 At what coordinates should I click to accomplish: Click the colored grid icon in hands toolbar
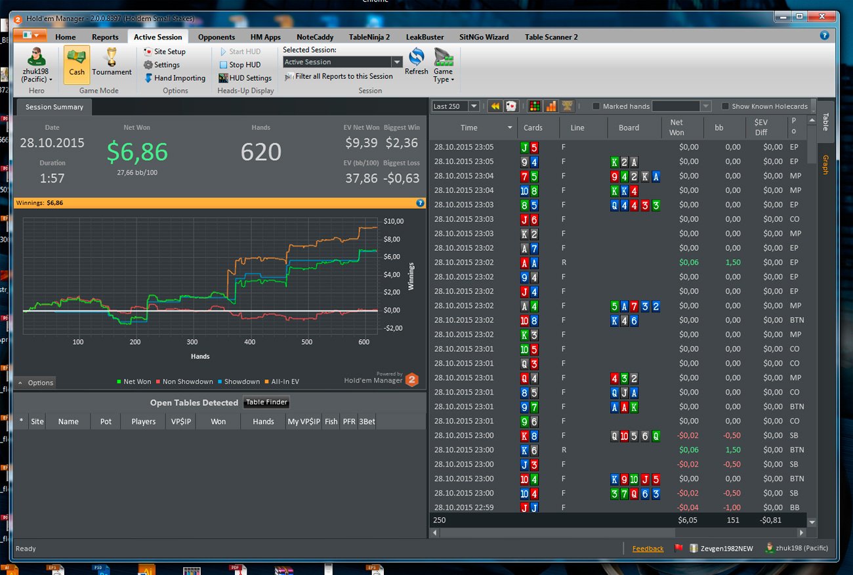[535, 106]
